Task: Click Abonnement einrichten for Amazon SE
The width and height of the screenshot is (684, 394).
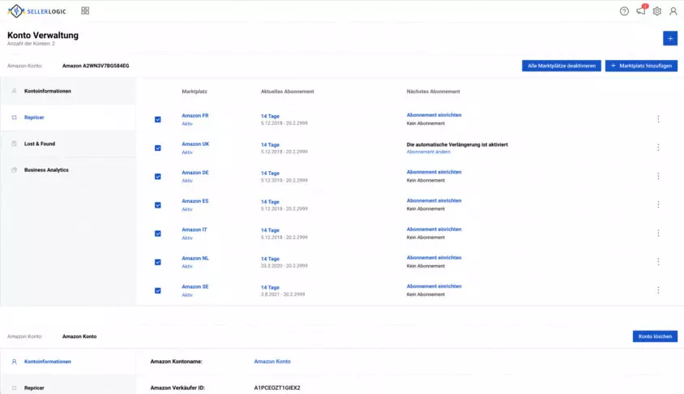Action: click(434, 286)
